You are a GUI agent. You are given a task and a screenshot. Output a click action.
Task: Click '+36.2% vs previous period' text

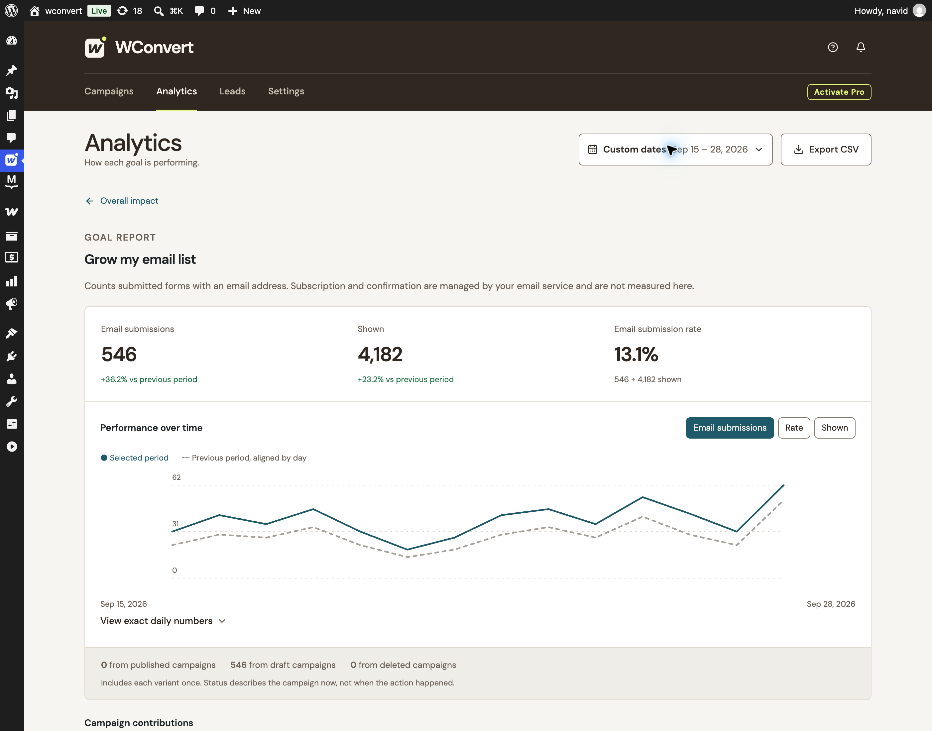pos(149,379)
